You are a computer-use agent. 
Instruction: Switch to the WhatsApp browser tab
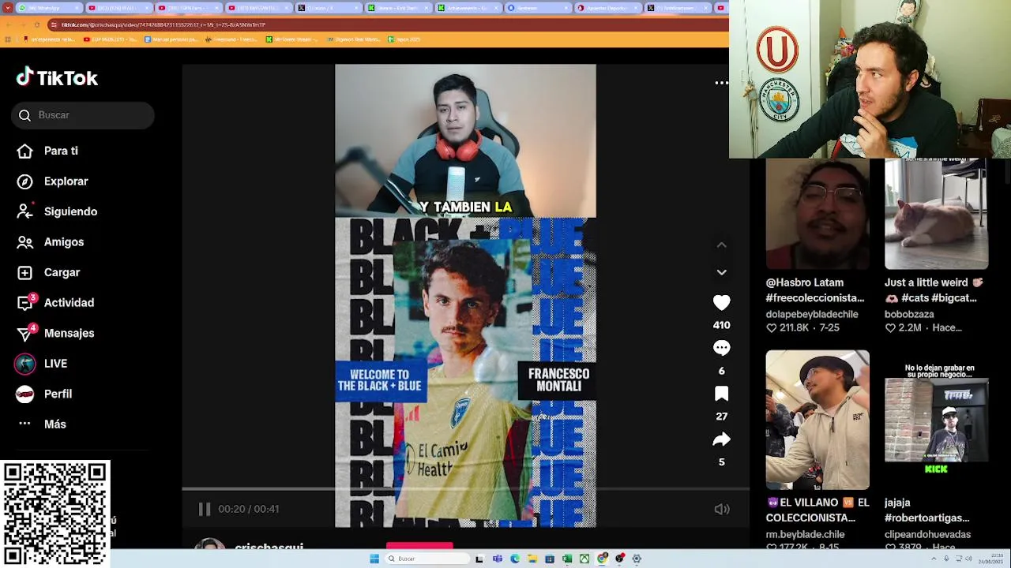(x=49, y=8)
